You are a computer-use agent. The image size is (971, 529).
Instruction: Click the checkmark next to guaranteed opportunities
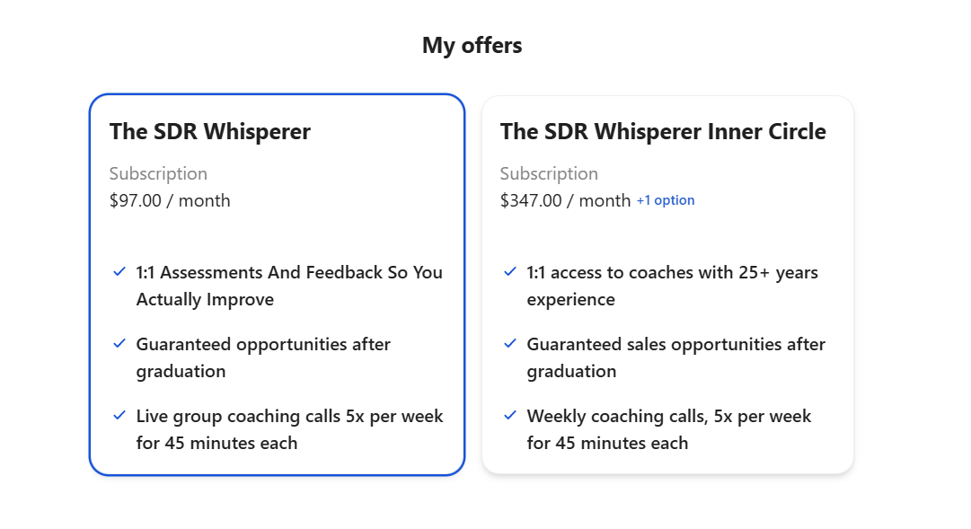(118, 343)
